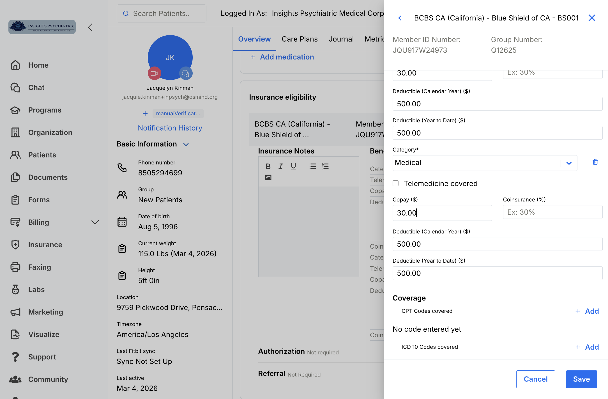Collapse the Basic Information section
Image resolution: width=608 pixels, height=399 pixels.
click(x=186, y=145)
